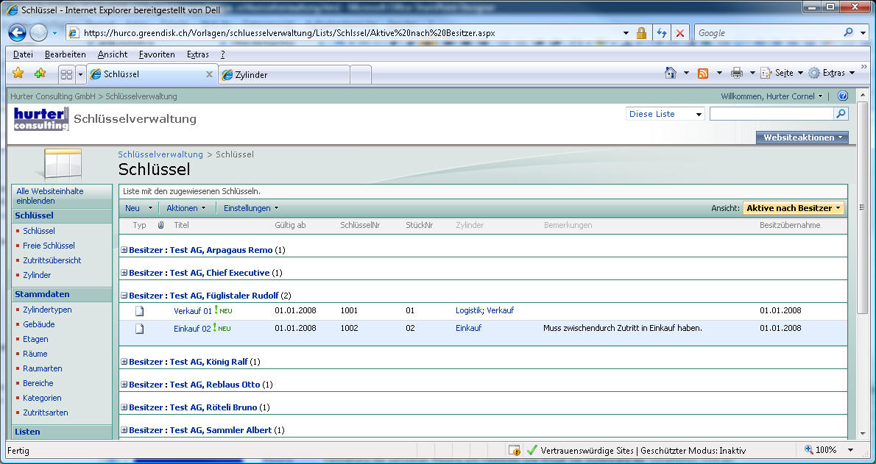
Task: Expand group Test AG, Chief Executive
Action: pyautogui.click(x=124, y=273)
